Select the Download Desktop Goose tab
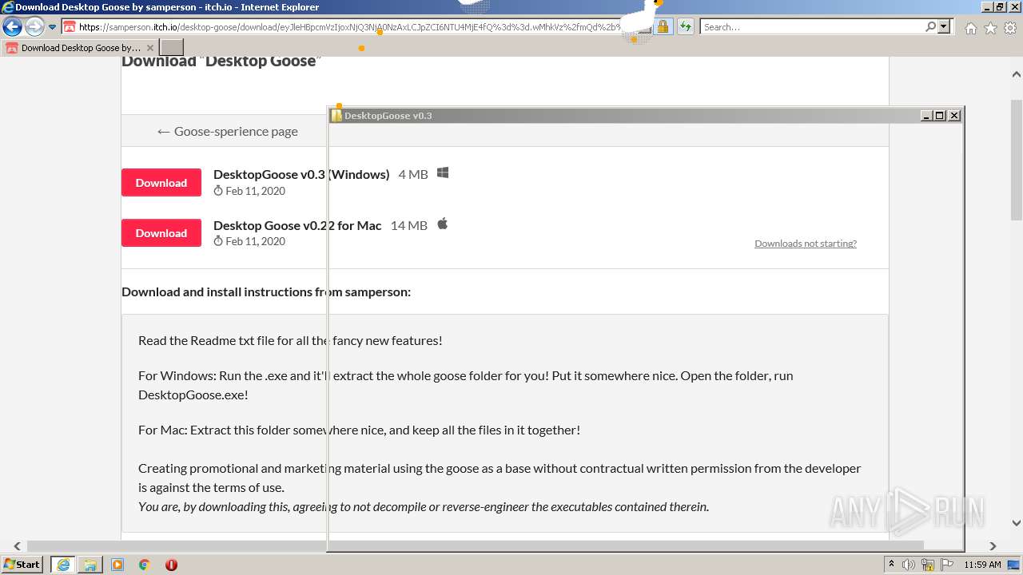The height and width of the screenshot is (575, 1023). pos(80,48)
